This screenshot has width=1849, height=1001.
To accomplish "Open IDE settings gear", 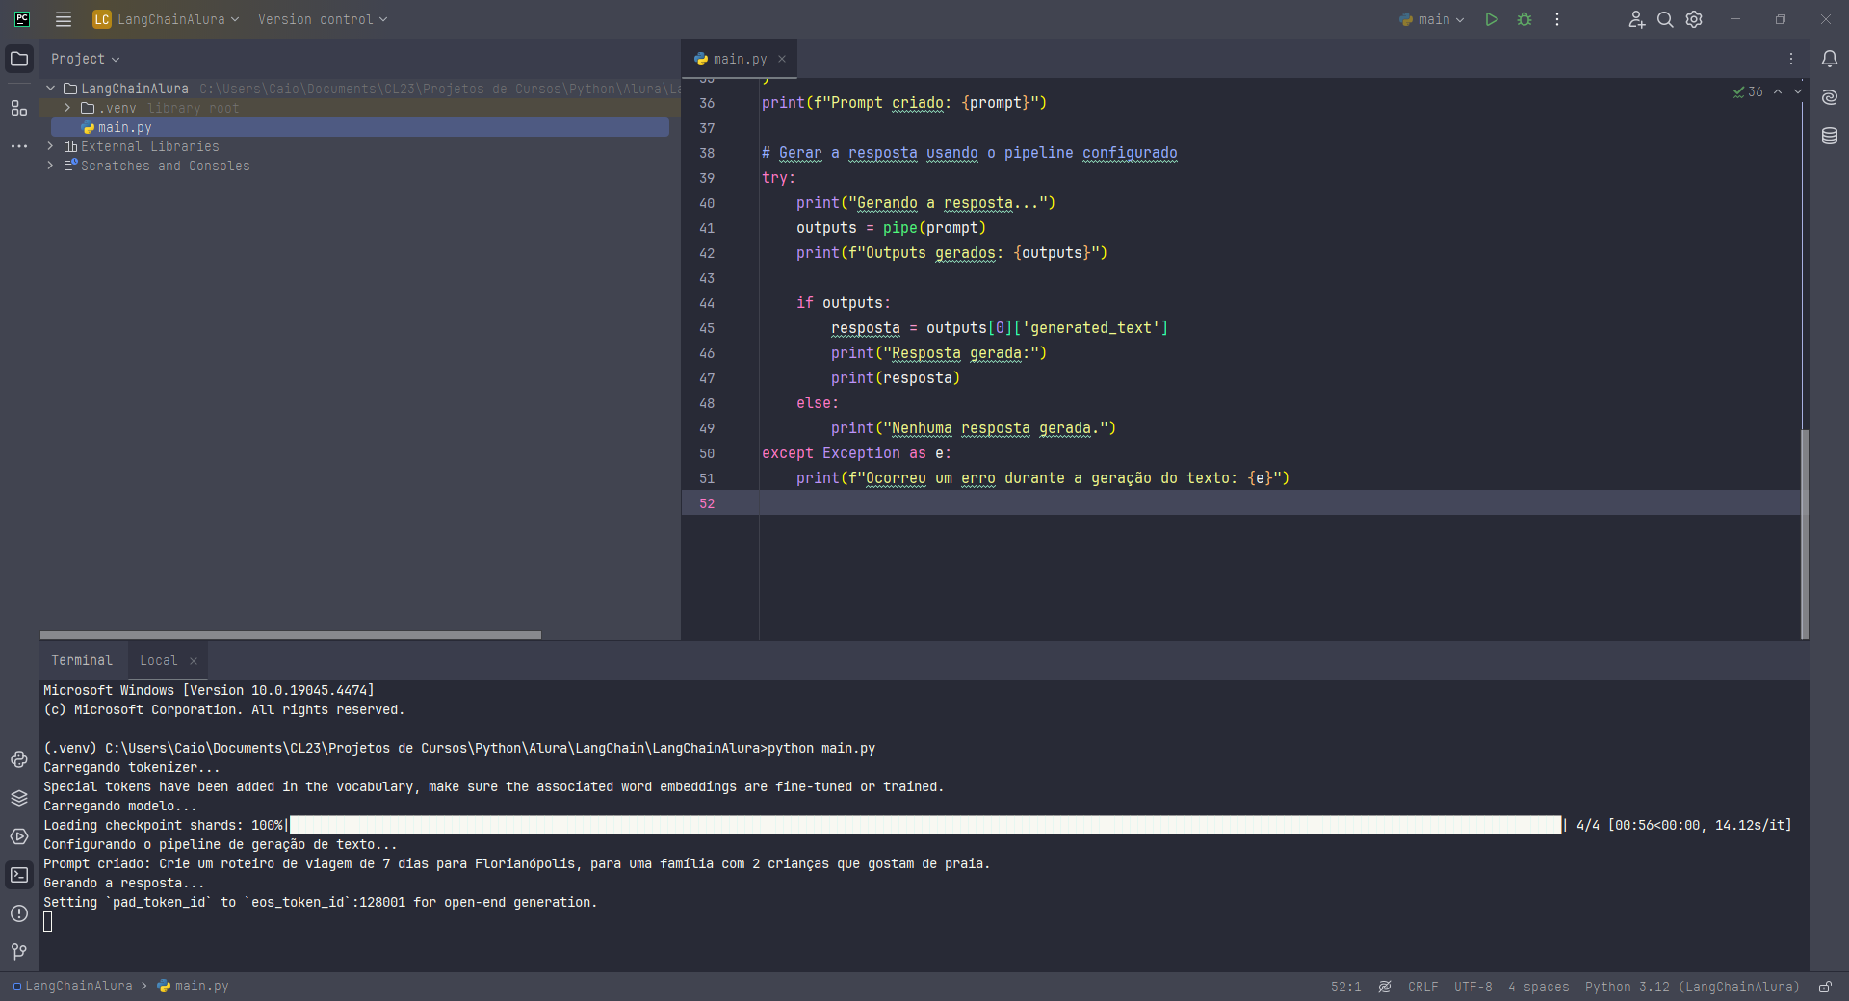I will (x=1694, y=19).
